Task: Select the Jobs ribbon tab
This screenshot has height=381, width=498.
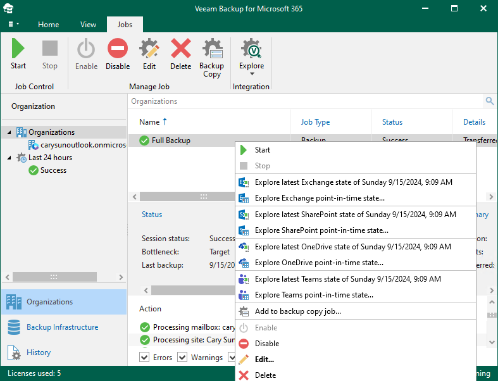Action: click(125, 25)
